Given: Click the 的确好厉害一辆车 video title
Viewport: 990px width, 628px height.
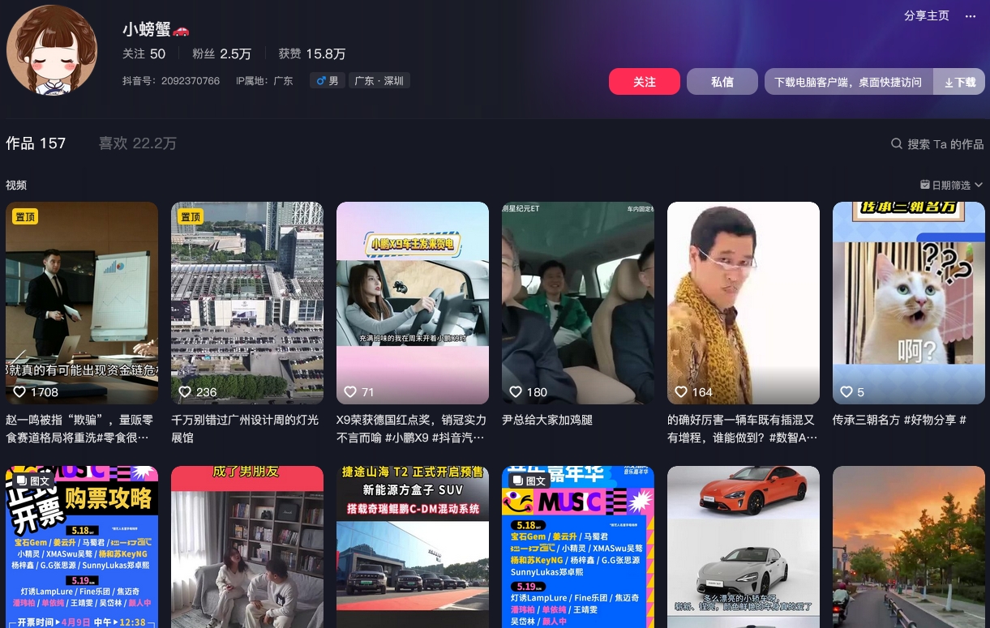Looking at the screenshot, I should pos(742,429).
